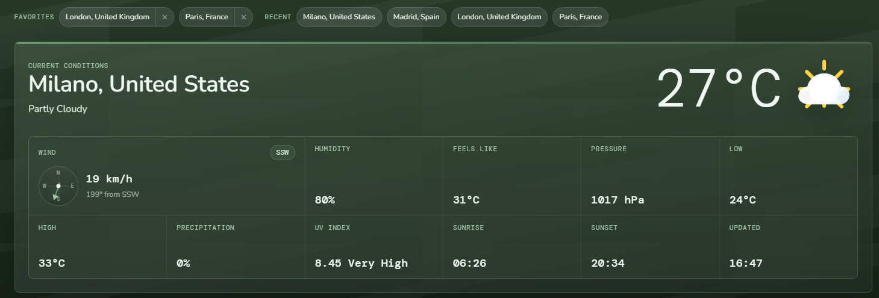
Task: Click the 0% precipitation value
Action: pyautogui.click(x=183, y=263)
